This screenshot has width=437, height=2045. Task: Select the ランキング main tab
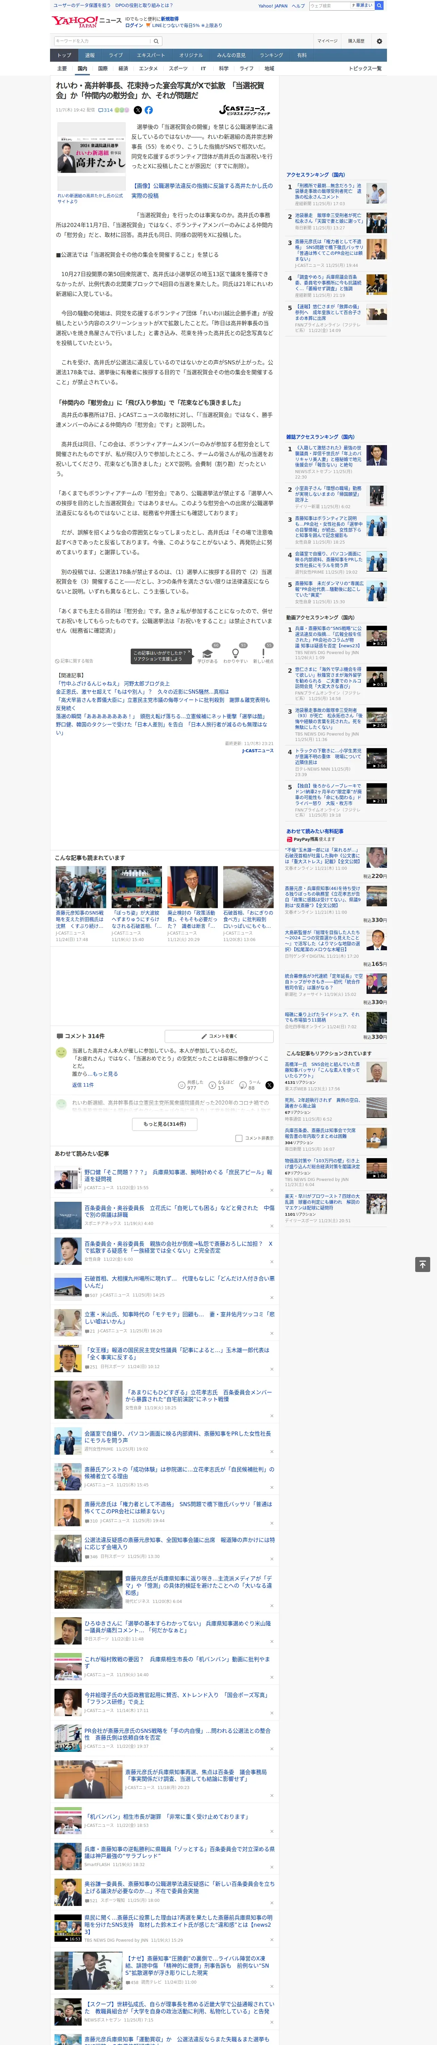tap(271, 56)
